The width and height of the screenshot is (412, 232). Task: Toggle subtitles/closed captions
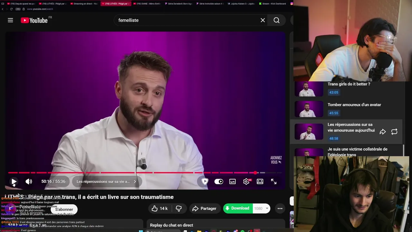click(x=232, y=182)
